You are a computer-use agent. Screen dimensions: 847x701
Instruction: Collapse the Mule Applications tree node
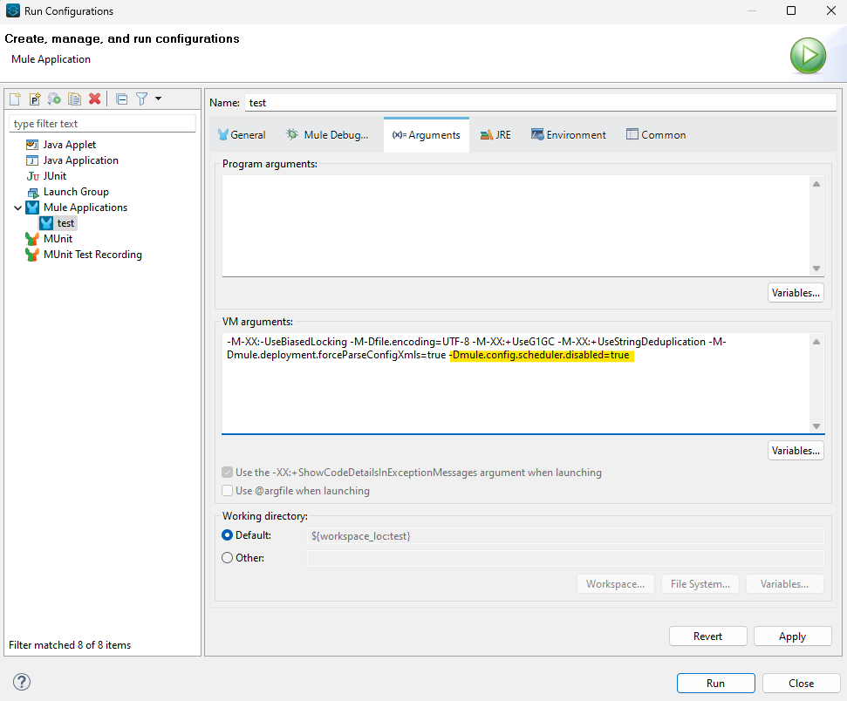pos(17,208)
